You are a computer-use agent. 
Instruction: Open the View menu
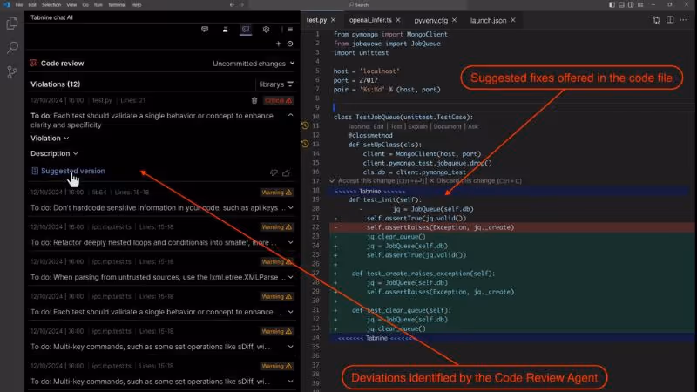[71, 5]
